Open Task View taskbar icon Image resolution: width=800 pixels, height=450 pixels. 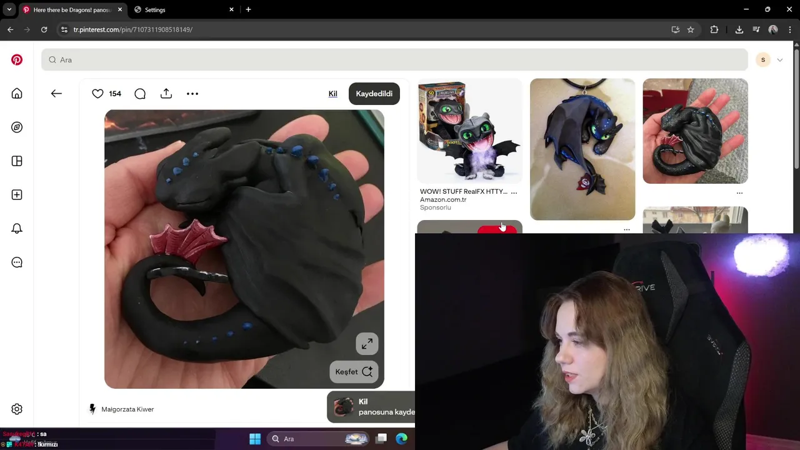[381, 439]
